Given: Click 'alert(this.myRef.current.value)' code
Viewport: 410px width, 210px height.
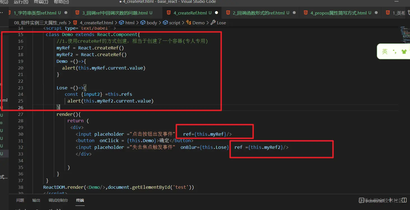Looking at the screenshot, I should click(104, 68).
